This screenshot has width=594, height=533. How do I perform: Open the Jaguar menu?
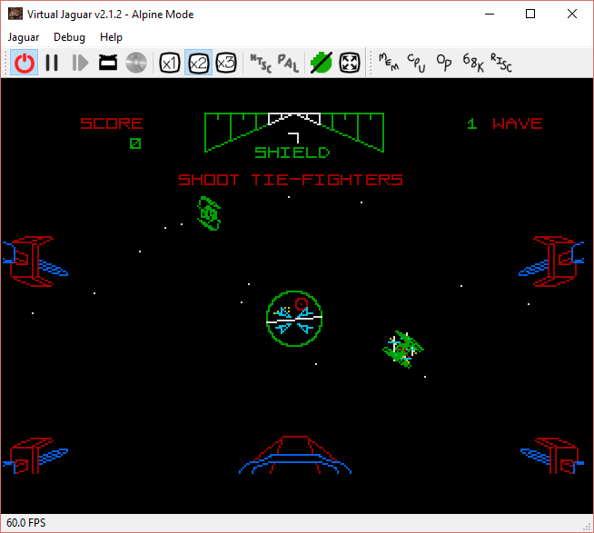(24, 37)
